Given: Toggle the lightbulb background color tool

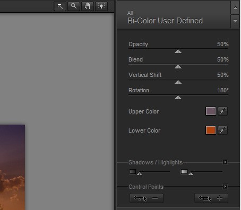Looking at the screenshot, I should (101, 6).
